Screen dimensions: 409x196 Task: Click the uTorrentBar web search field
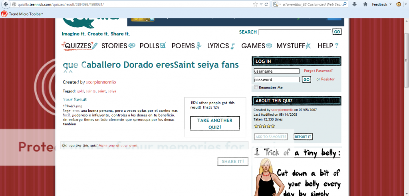coord(312,4)
